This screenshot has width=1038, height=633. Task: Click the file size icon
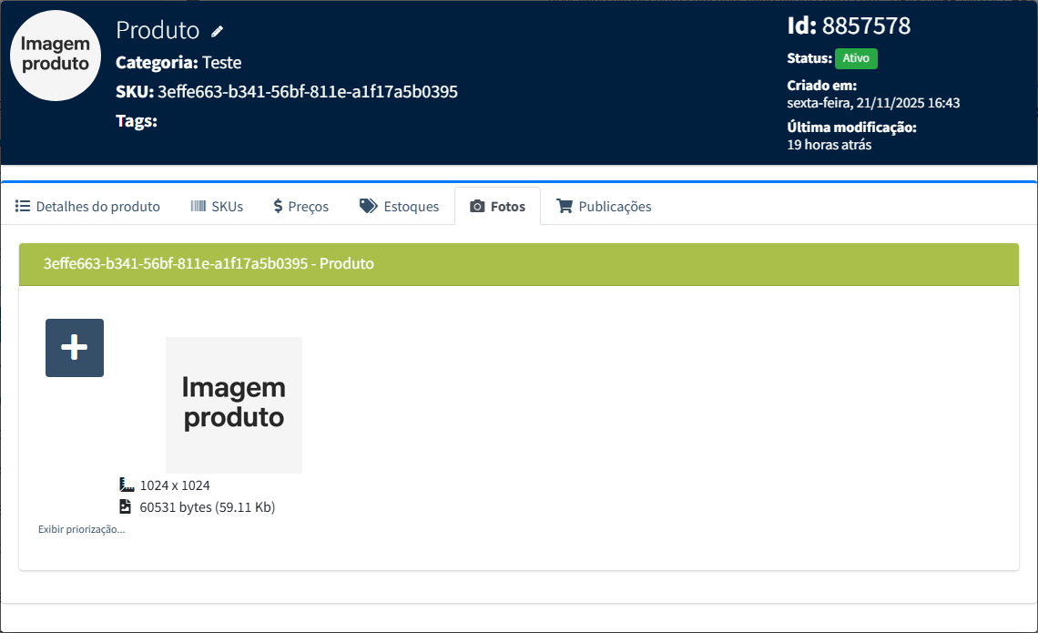pos(126,506)
